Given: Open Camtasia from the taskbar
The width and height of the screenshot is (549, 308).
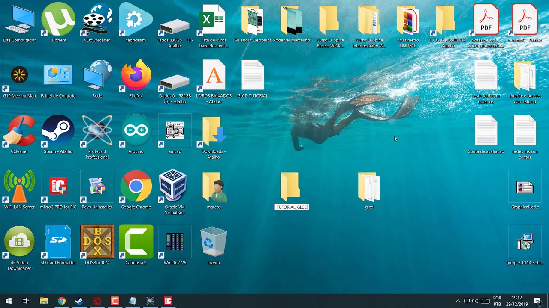Looking at the screenshot, I should 115,301.
